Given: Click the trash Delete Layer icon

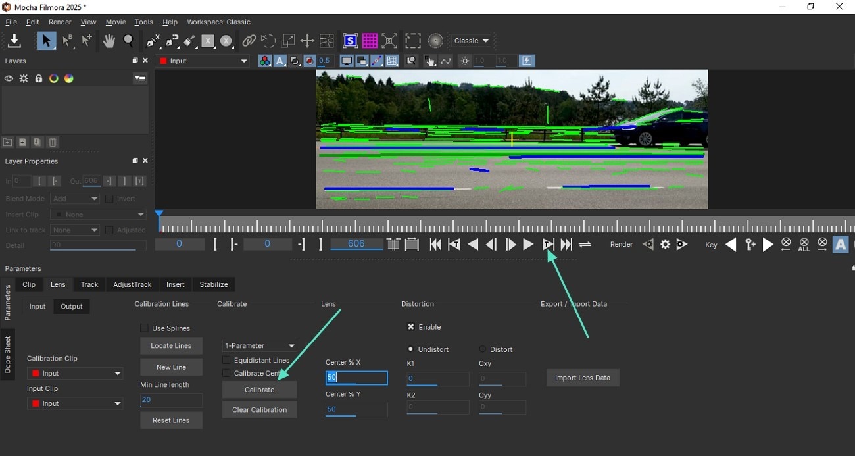Looking at the screenshot, I should (53, 142).
